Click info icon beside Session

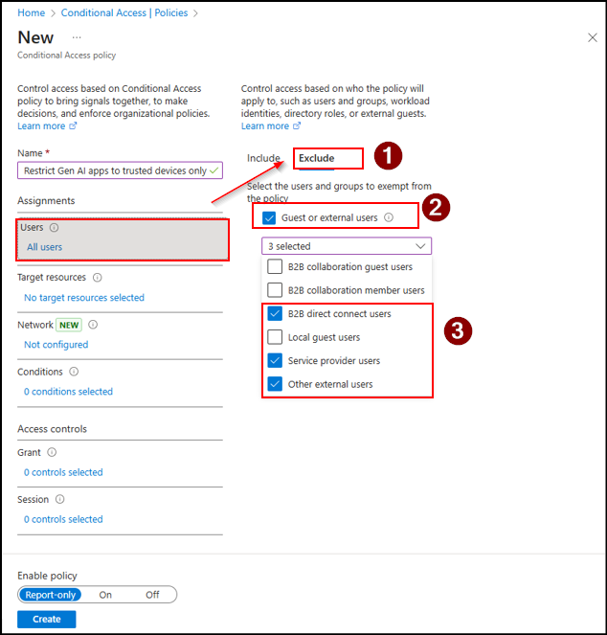point(59,499)
